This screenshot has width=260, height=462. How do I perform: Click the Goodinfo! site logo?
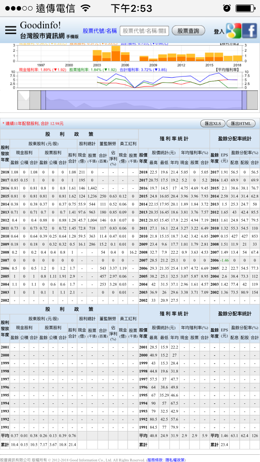pyautogui.click(x=40, y=25)
